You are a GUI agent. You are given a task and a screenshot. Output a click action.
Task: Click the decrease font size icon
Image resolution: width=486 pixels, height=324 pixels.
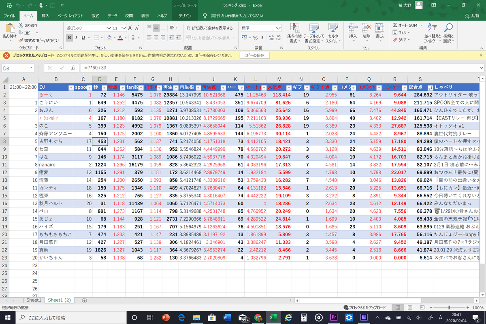click(x=138, y=28)
